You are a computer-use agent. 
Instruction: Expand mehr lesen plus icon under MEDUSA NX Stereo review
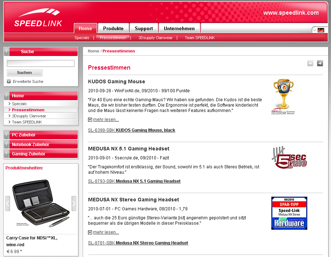pyautogui.click(x=90, y=232)
